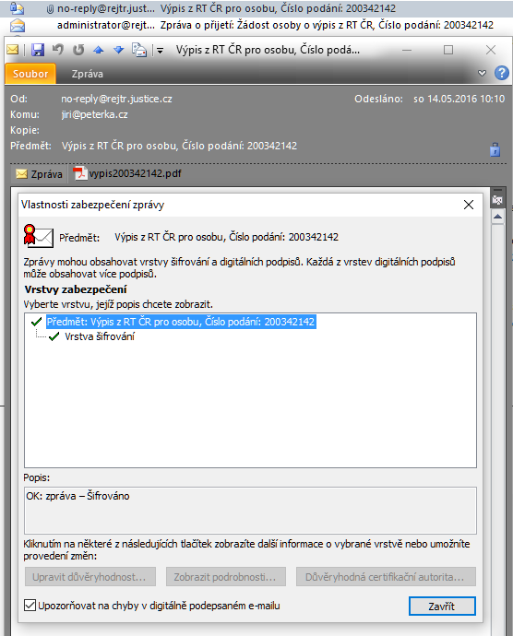Toggle Upozorňovat na chyby checkbox
513x636 pixels.
pyautogui.click(x=30, y=606)
